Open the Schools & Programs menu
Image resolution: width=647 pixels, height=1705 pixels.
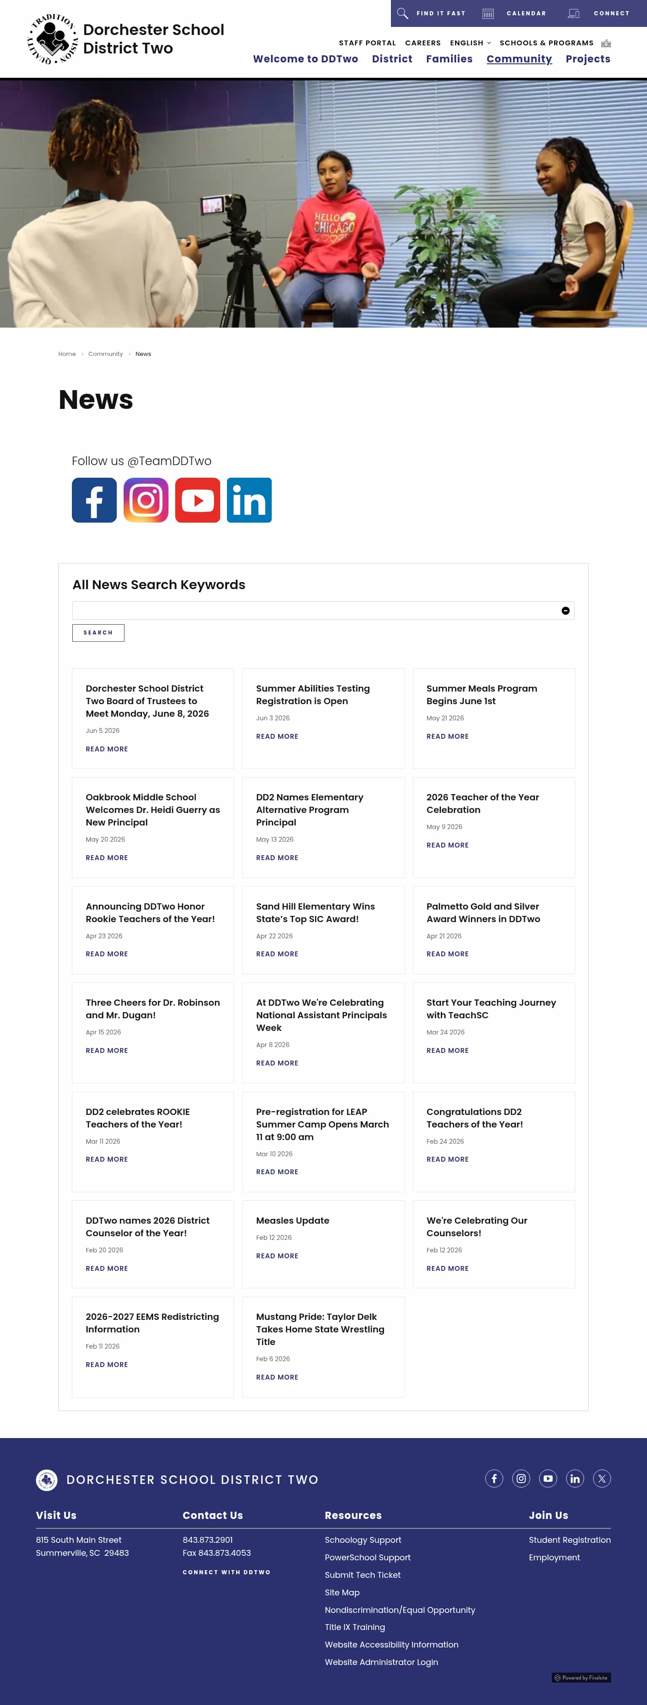[546, 43]
